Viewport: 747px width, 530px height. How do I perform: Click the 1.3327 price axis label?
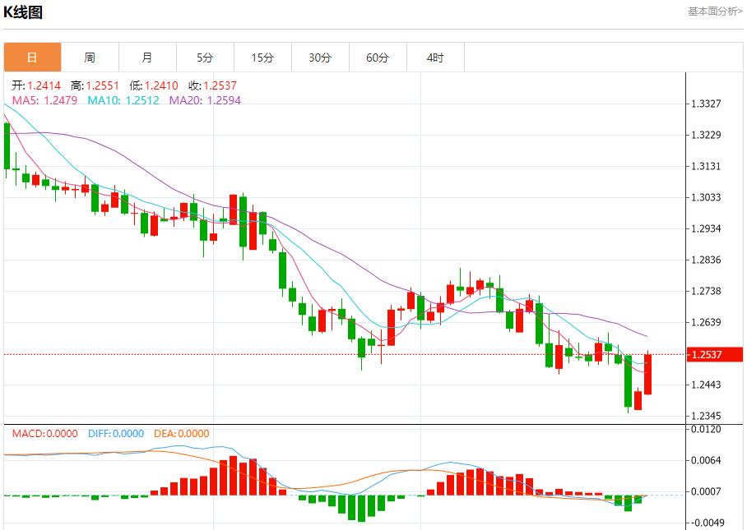coord(707,104)
